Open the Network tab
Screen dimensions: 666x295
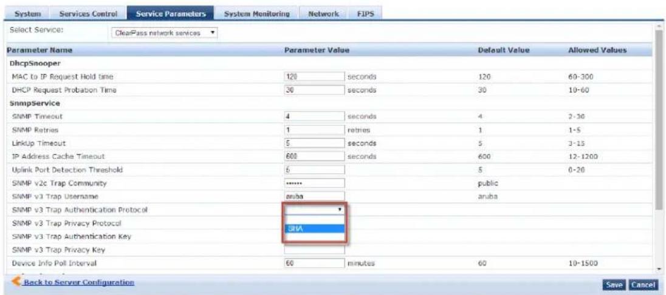(x=323, y=13)
